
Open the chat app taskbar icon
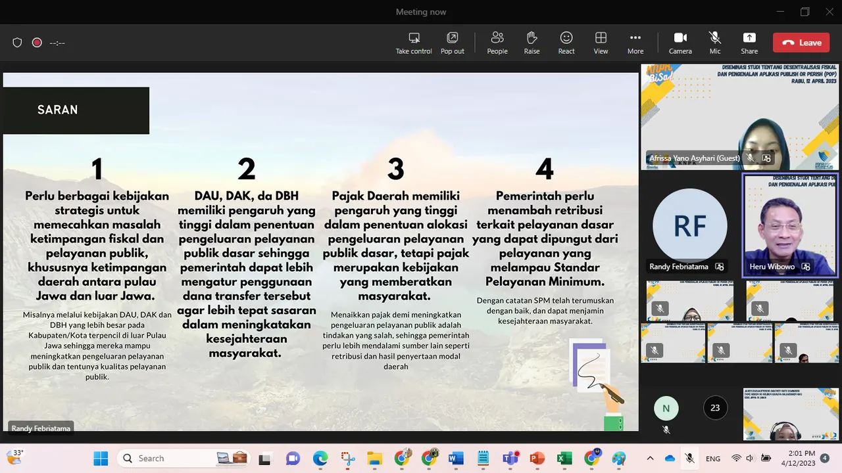[x=293, y=458]
